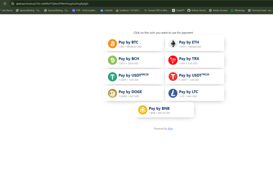This screenshot has width=273, height=171.
Task: Click the orange Bitcoin coin icon
Action: tap(112, 44)
